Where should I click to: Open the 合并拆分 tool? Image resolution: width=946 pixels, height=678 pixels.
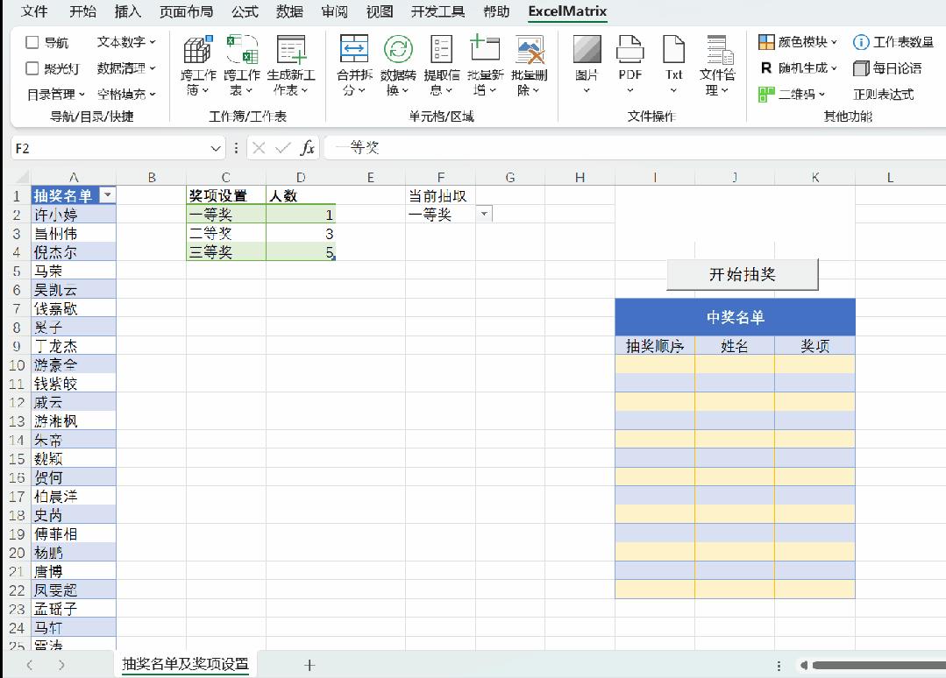point(353,66)
